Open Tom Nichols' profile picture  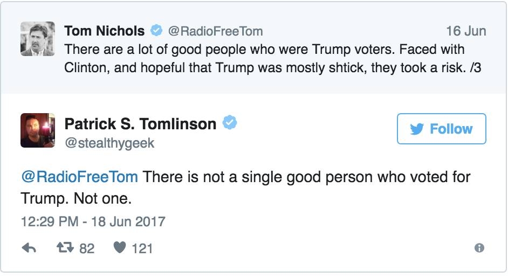38,39
